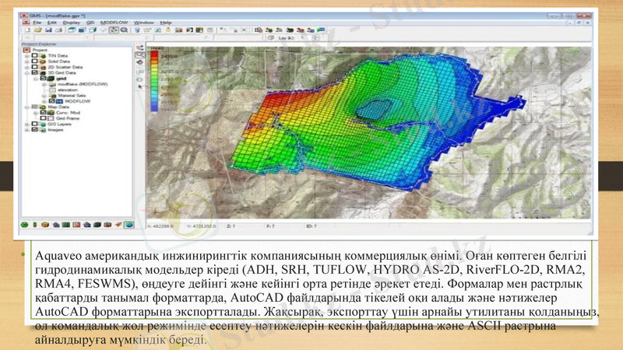
Task: Toggle the 2D Scatter Data checkbox
Action: coord(35,67)
